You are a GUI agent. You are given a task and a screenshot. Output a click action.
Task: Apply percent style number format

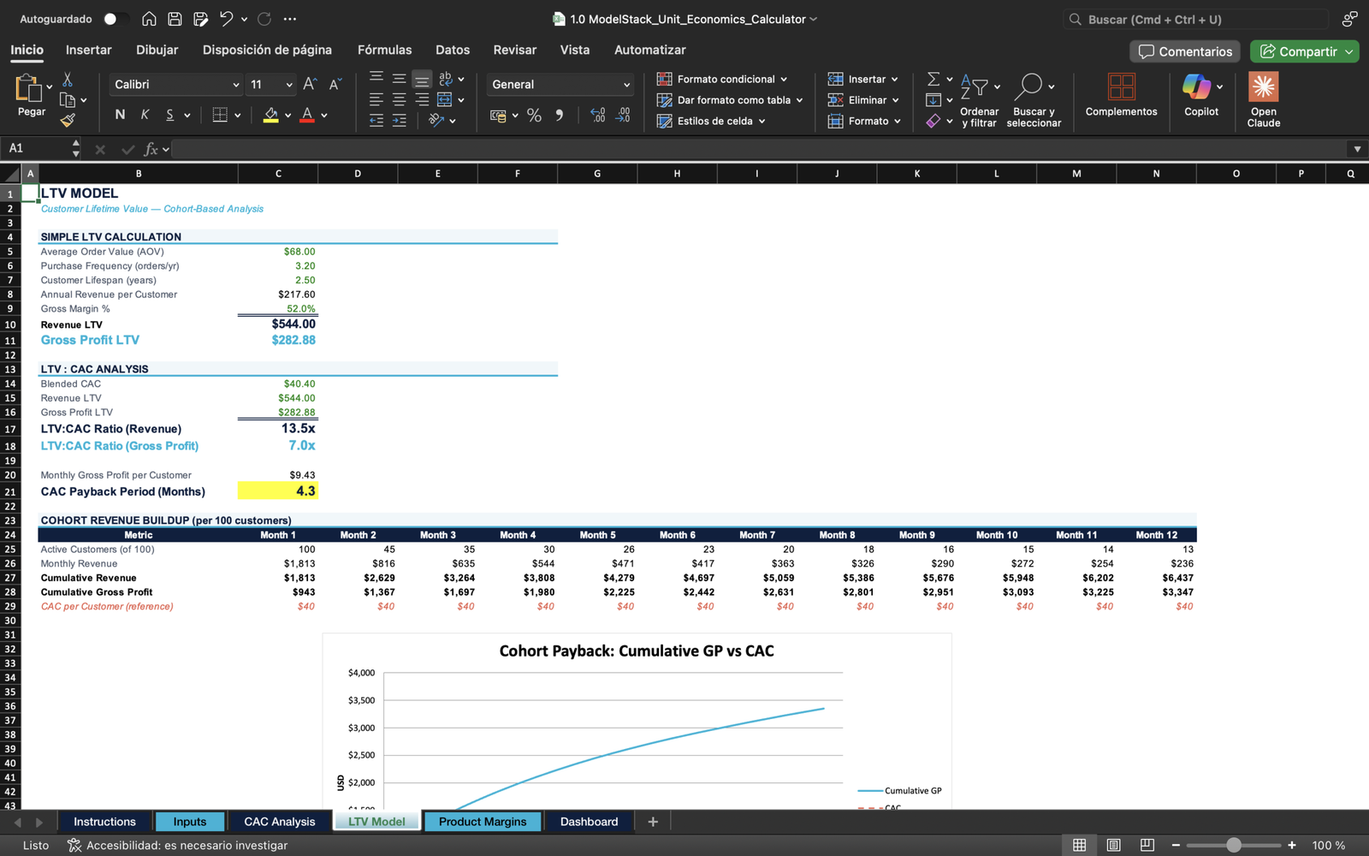pyautogui.click(x=534, y=116)
